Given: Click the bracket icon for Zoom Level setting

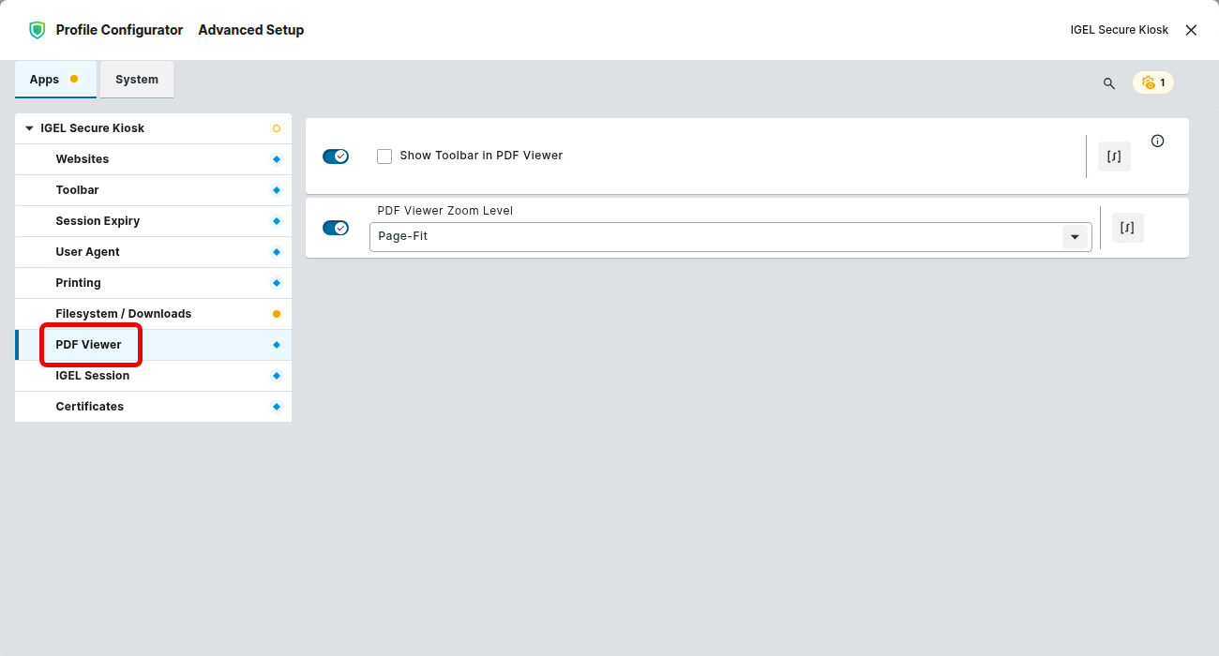Looking at the screenshot, I should pyautogui.click(x=1127, y=228).
